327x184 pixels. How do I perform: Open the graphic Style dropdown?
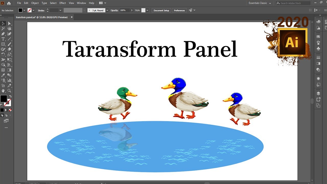point(147,10)
